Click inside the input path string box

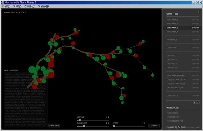26,100
